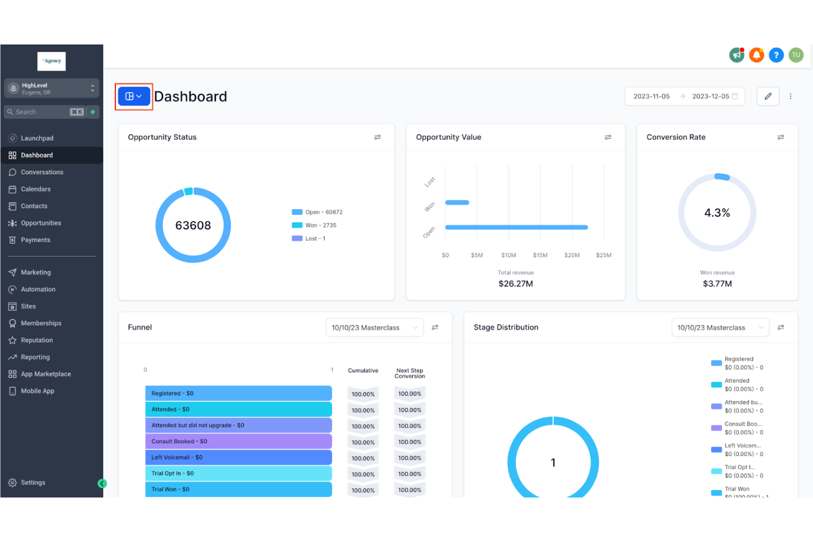Viewport: 813px width, 542px height.
Task: Collapse the sidebar with the green arrow
Action: pos(102,483)
